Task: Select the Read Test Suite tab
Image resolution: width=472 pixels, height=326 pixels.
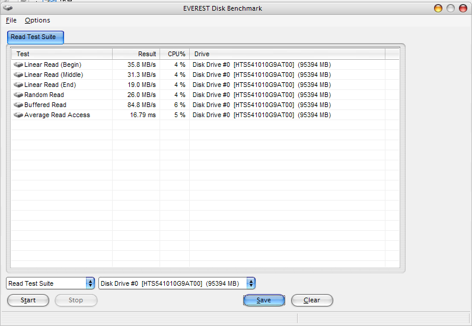Action: tap(35, 37)
